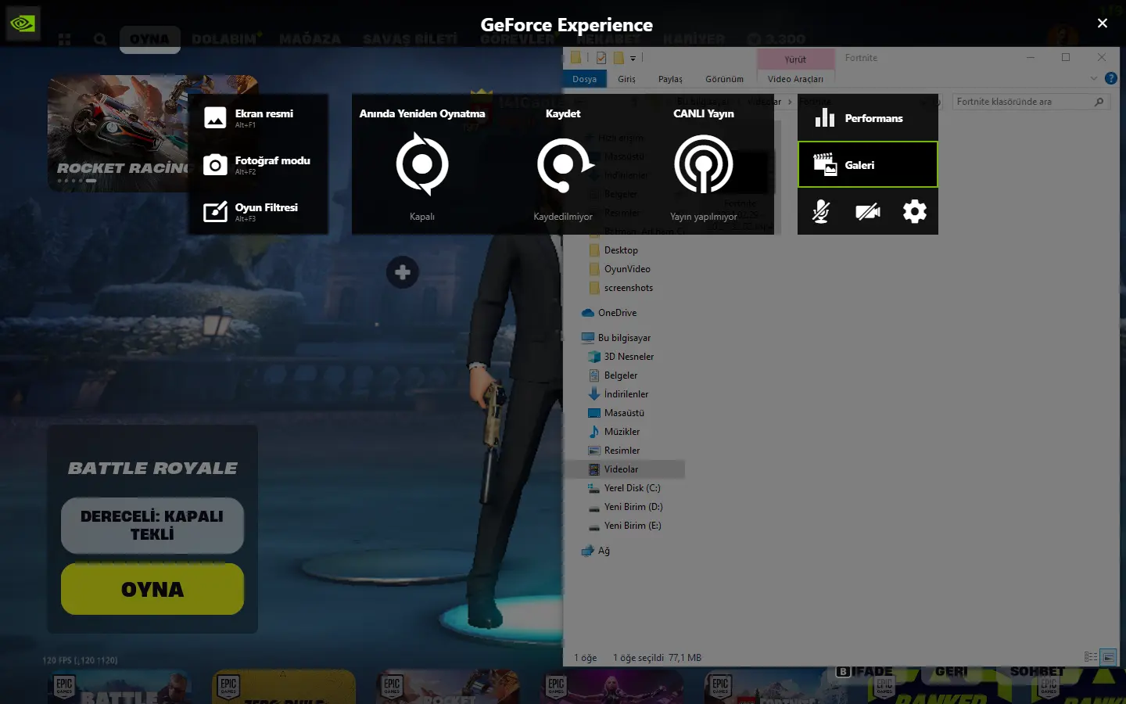Toggle the muted microphone

(821, 211)
